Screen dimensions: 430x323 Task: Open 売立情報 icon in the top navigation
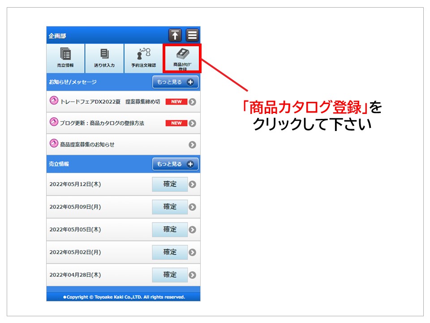[65, 58]
